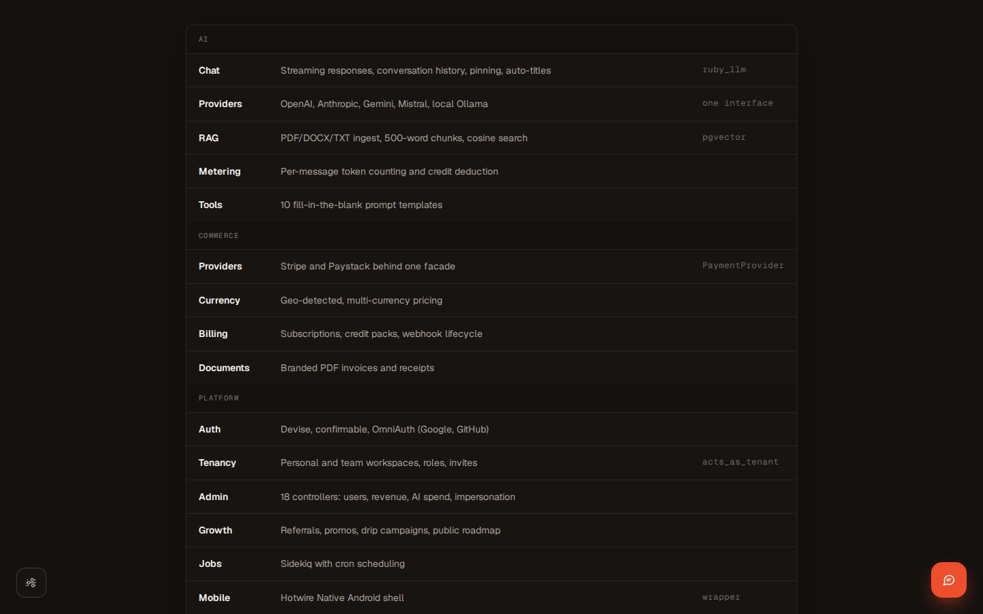Open the settings sliders icon button
Image resolution: width=983 pixels, height=614 pixels.
[x=31, y=583]
